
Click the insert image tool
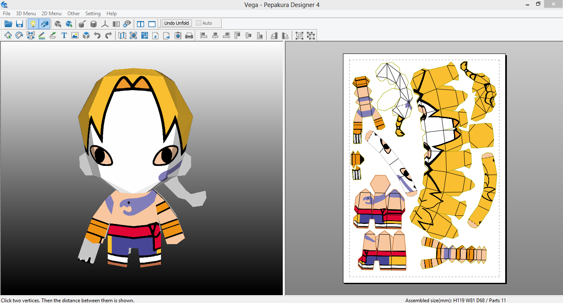point(75,35)
